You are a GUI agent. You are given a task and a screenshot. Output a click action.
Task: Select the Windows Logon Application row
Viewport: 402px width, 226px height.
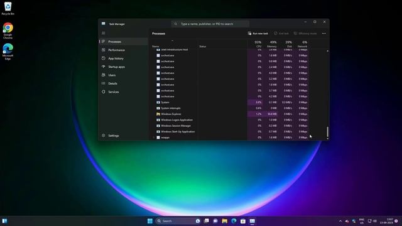230,120
